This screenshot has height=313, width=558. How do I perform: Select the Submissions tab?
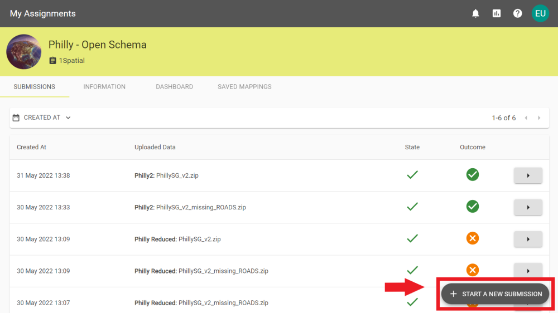[35, 87]
